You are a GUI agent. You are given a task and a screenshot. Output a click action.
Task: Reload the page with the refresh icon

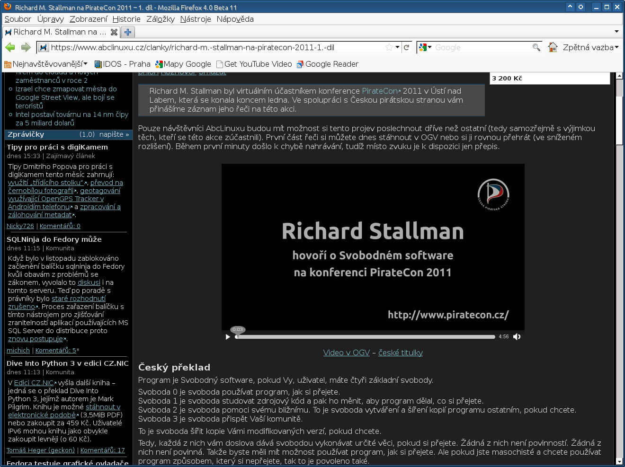click(x=406, y=47)
